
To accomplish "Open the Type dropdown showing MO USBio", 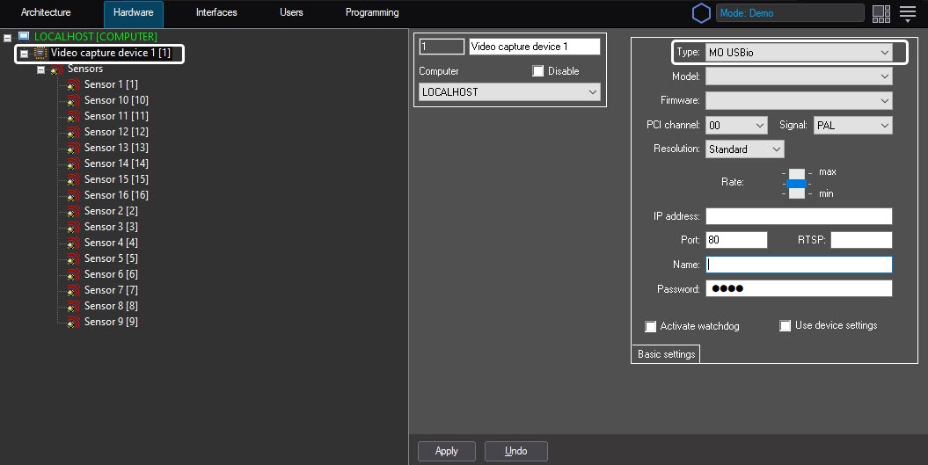I will [x=799, y=52].
